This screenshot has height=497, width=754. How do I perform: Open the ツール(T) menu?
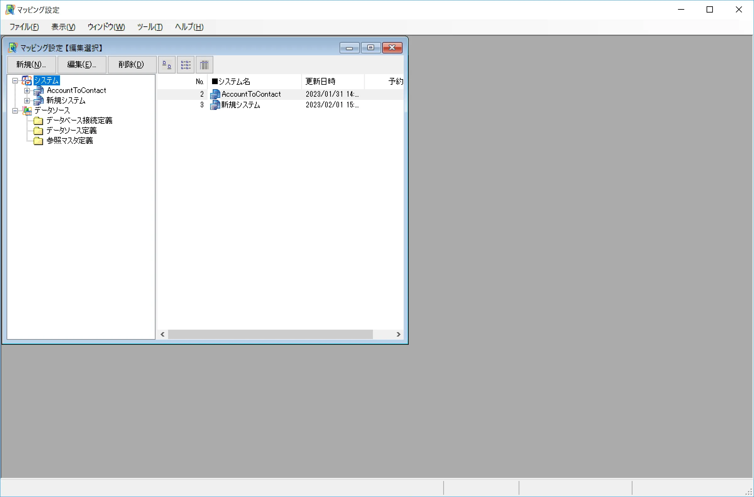tap(150, 27)
